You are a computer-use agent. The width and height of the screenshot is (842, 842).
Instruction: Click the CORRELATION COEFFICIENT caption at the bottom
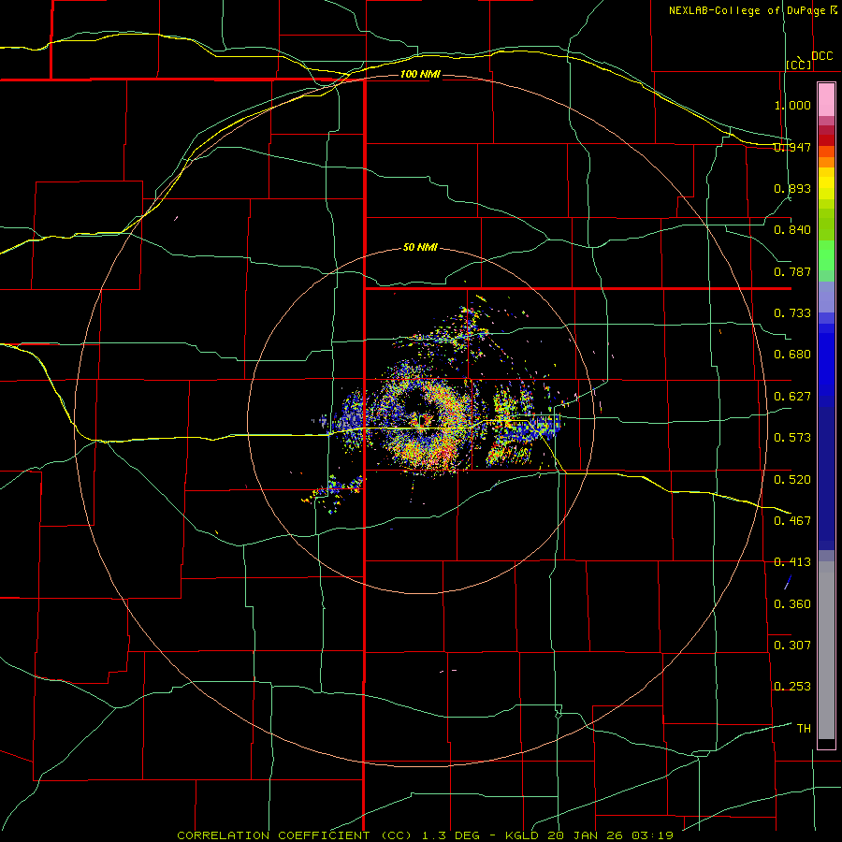(425, 835)
